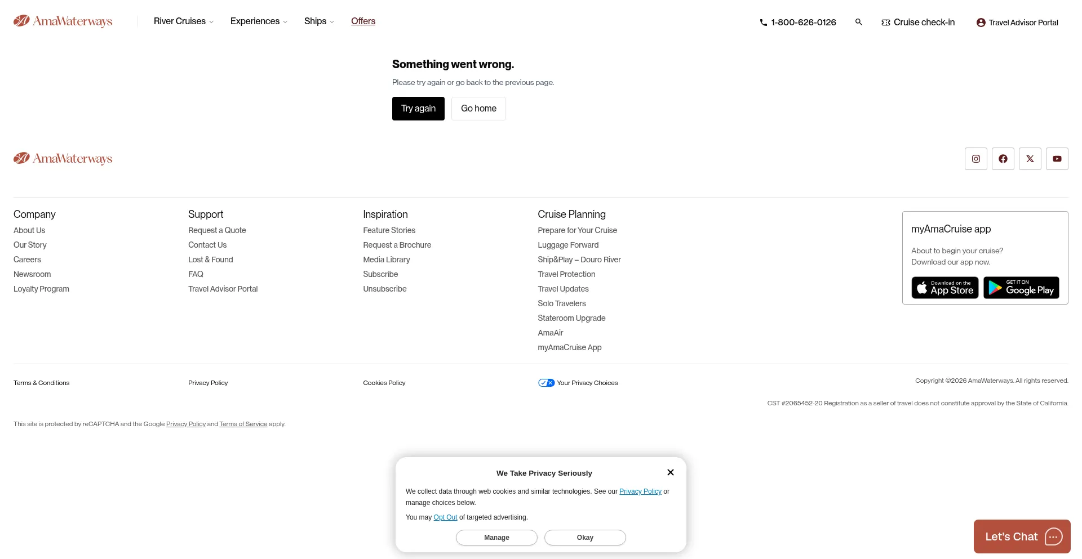Open Cookies Policy link
This screenshot has width=1082, height=559.
384,383
